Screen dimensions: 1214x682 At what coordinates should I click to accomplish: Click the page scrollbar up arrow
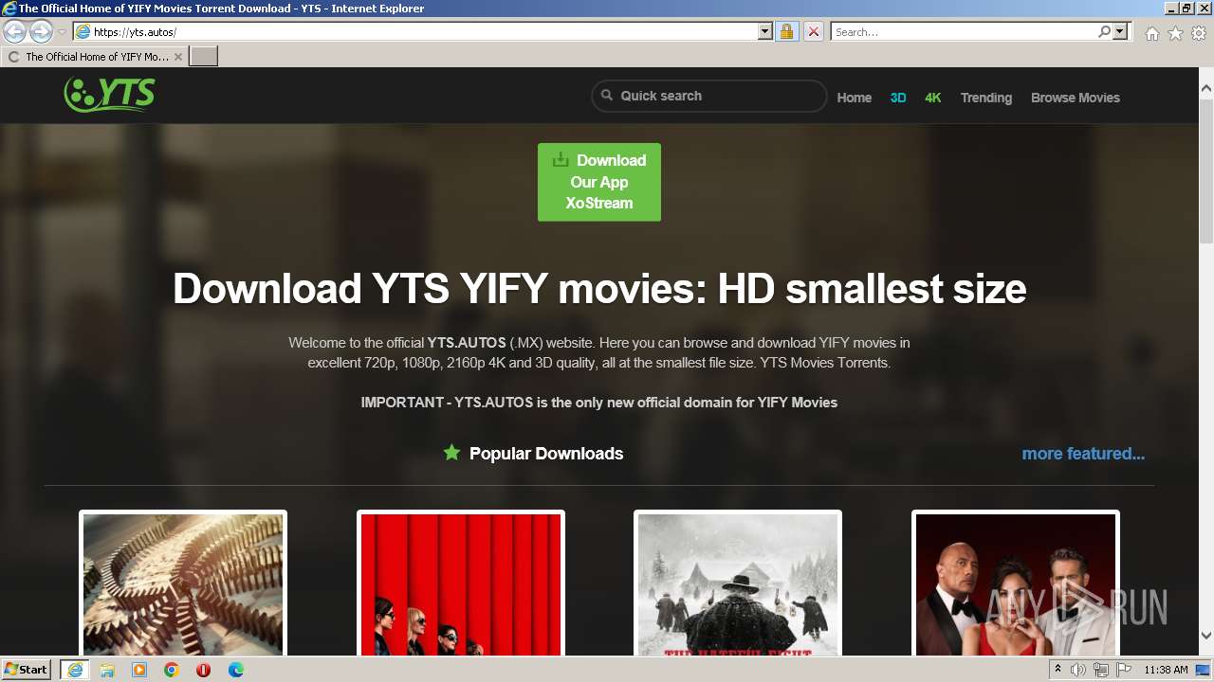1206,89
